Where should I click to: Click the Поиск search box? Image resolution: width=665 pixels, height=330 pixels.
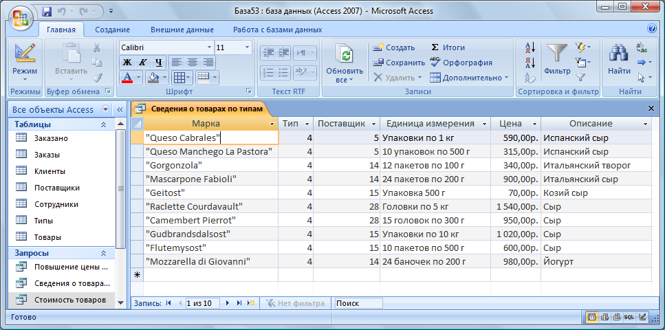(358, 303)
